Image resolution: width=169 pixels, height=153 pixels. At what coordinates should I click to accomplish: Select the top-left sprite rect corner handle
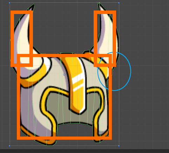[x=9, y=3]
